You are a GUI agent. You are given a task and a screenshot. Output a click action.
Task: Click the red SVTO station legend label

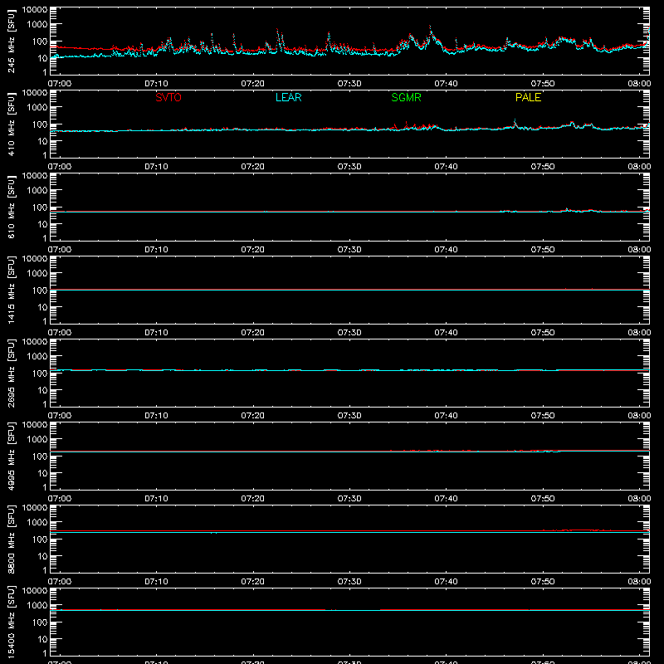[168, 97]
